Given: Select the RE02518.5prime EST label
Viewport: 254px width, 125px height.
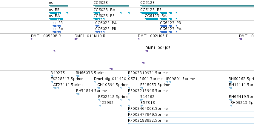Looking at the screenshot, I should click(113, 97).
